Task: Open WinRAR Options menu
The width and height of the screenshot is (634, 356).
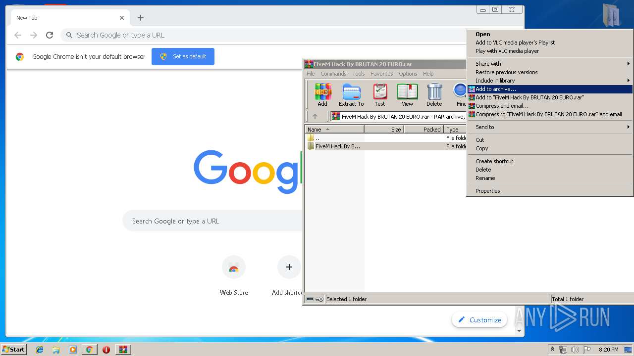Action: click(408, 74)
